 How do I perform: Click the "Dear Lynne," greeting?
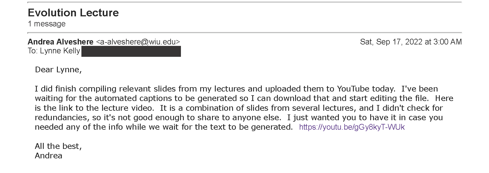[x=58, y=70]
